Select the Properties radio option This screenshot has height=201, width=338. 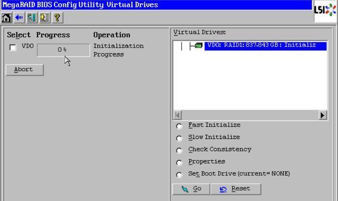click(x=179, y=162)
